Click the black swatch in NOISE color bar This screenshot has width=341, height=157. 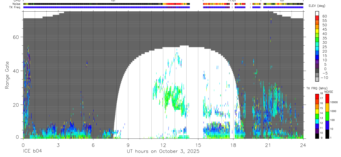point(327,134)
